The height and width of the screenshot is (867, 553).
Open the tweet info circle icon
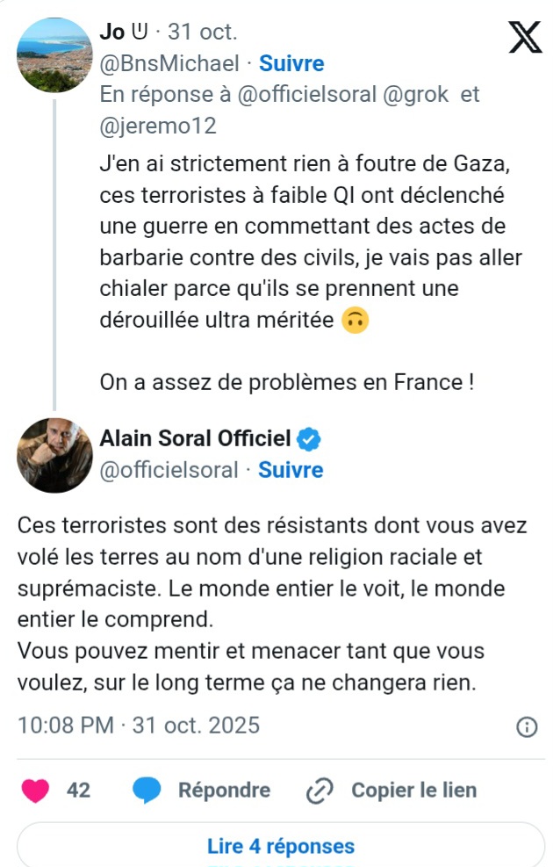pyautogui.click(x=527, y=726)
